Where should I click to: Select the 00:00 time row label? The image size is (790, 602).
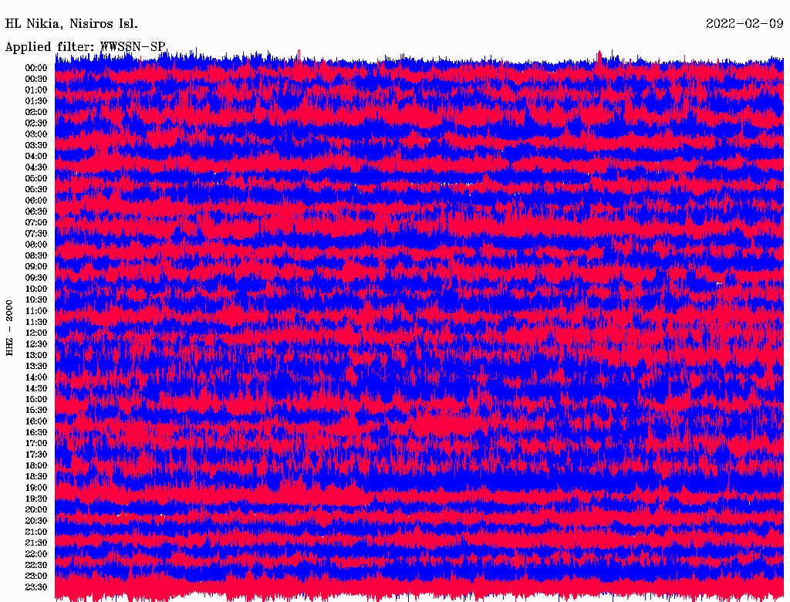36,68
